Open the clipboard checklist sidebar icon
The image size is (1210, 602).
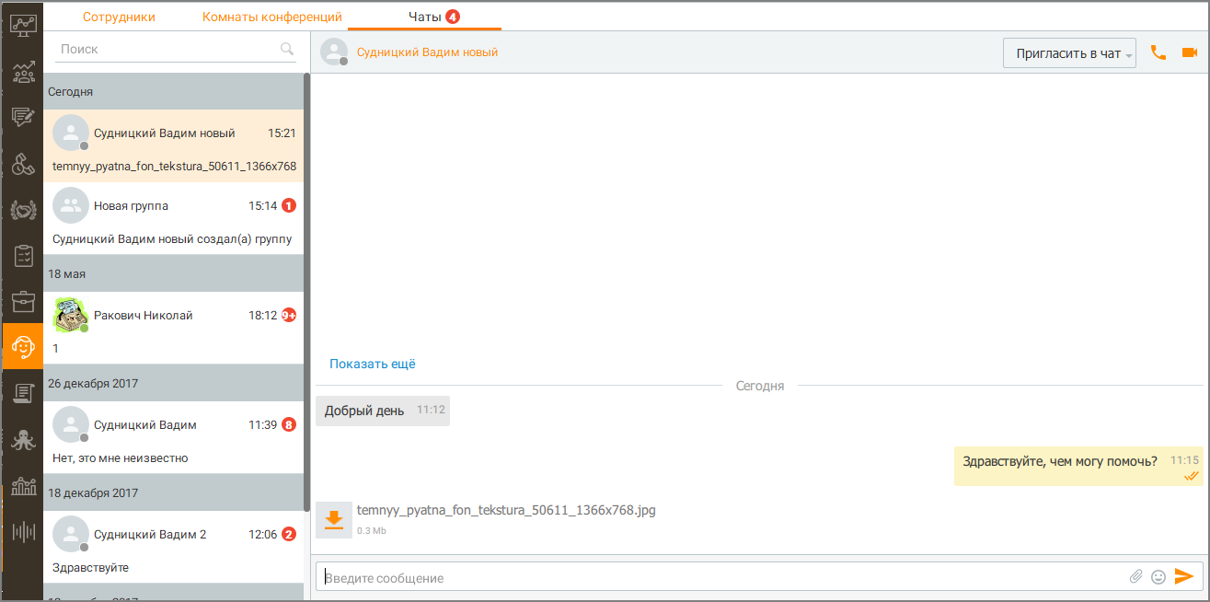click(23, 256)
